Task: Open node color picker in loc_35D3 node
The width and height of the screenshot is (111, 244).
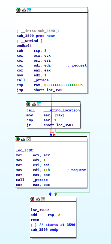Action: [32, 199]
